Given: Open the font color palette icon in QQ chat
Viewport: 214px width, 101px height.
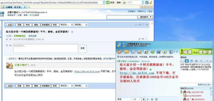Looking at the screenshot, I should [156, 99].
